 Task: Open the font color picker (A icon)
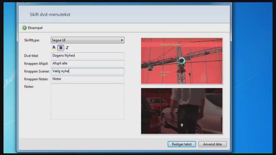point(54,47)
